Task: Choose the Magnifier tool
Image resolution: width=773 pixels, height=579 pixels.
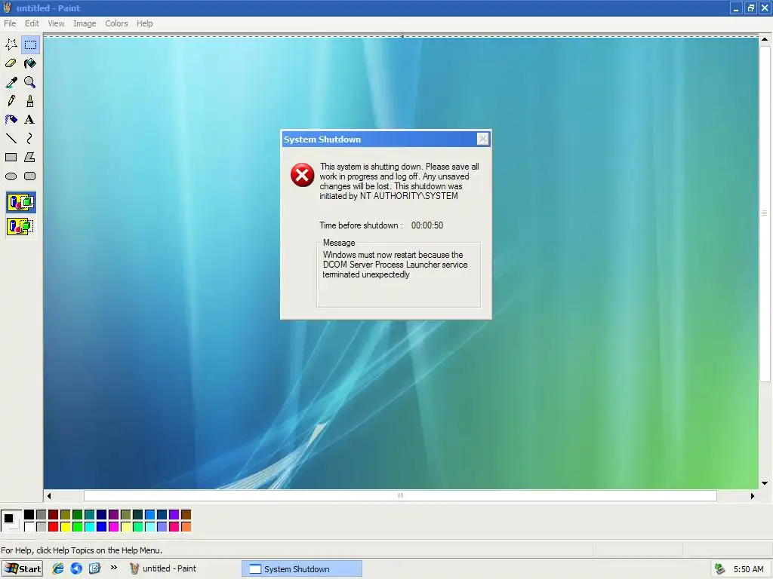Action: click(30, 81)
